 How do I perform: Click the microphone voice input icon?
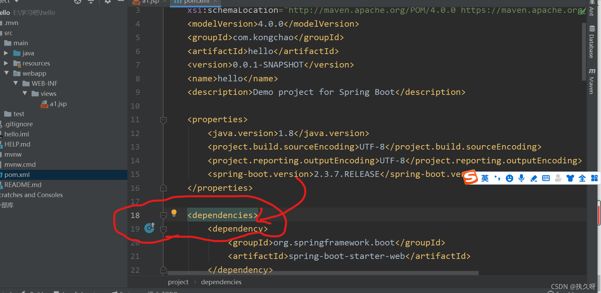click(x=521, y=178)
